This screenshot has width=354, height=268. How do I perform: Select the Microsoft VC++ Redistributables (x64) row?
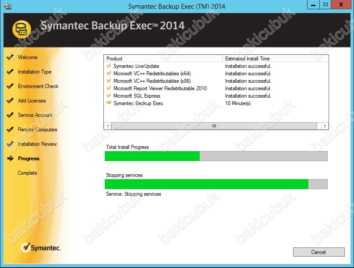(216, 74)
